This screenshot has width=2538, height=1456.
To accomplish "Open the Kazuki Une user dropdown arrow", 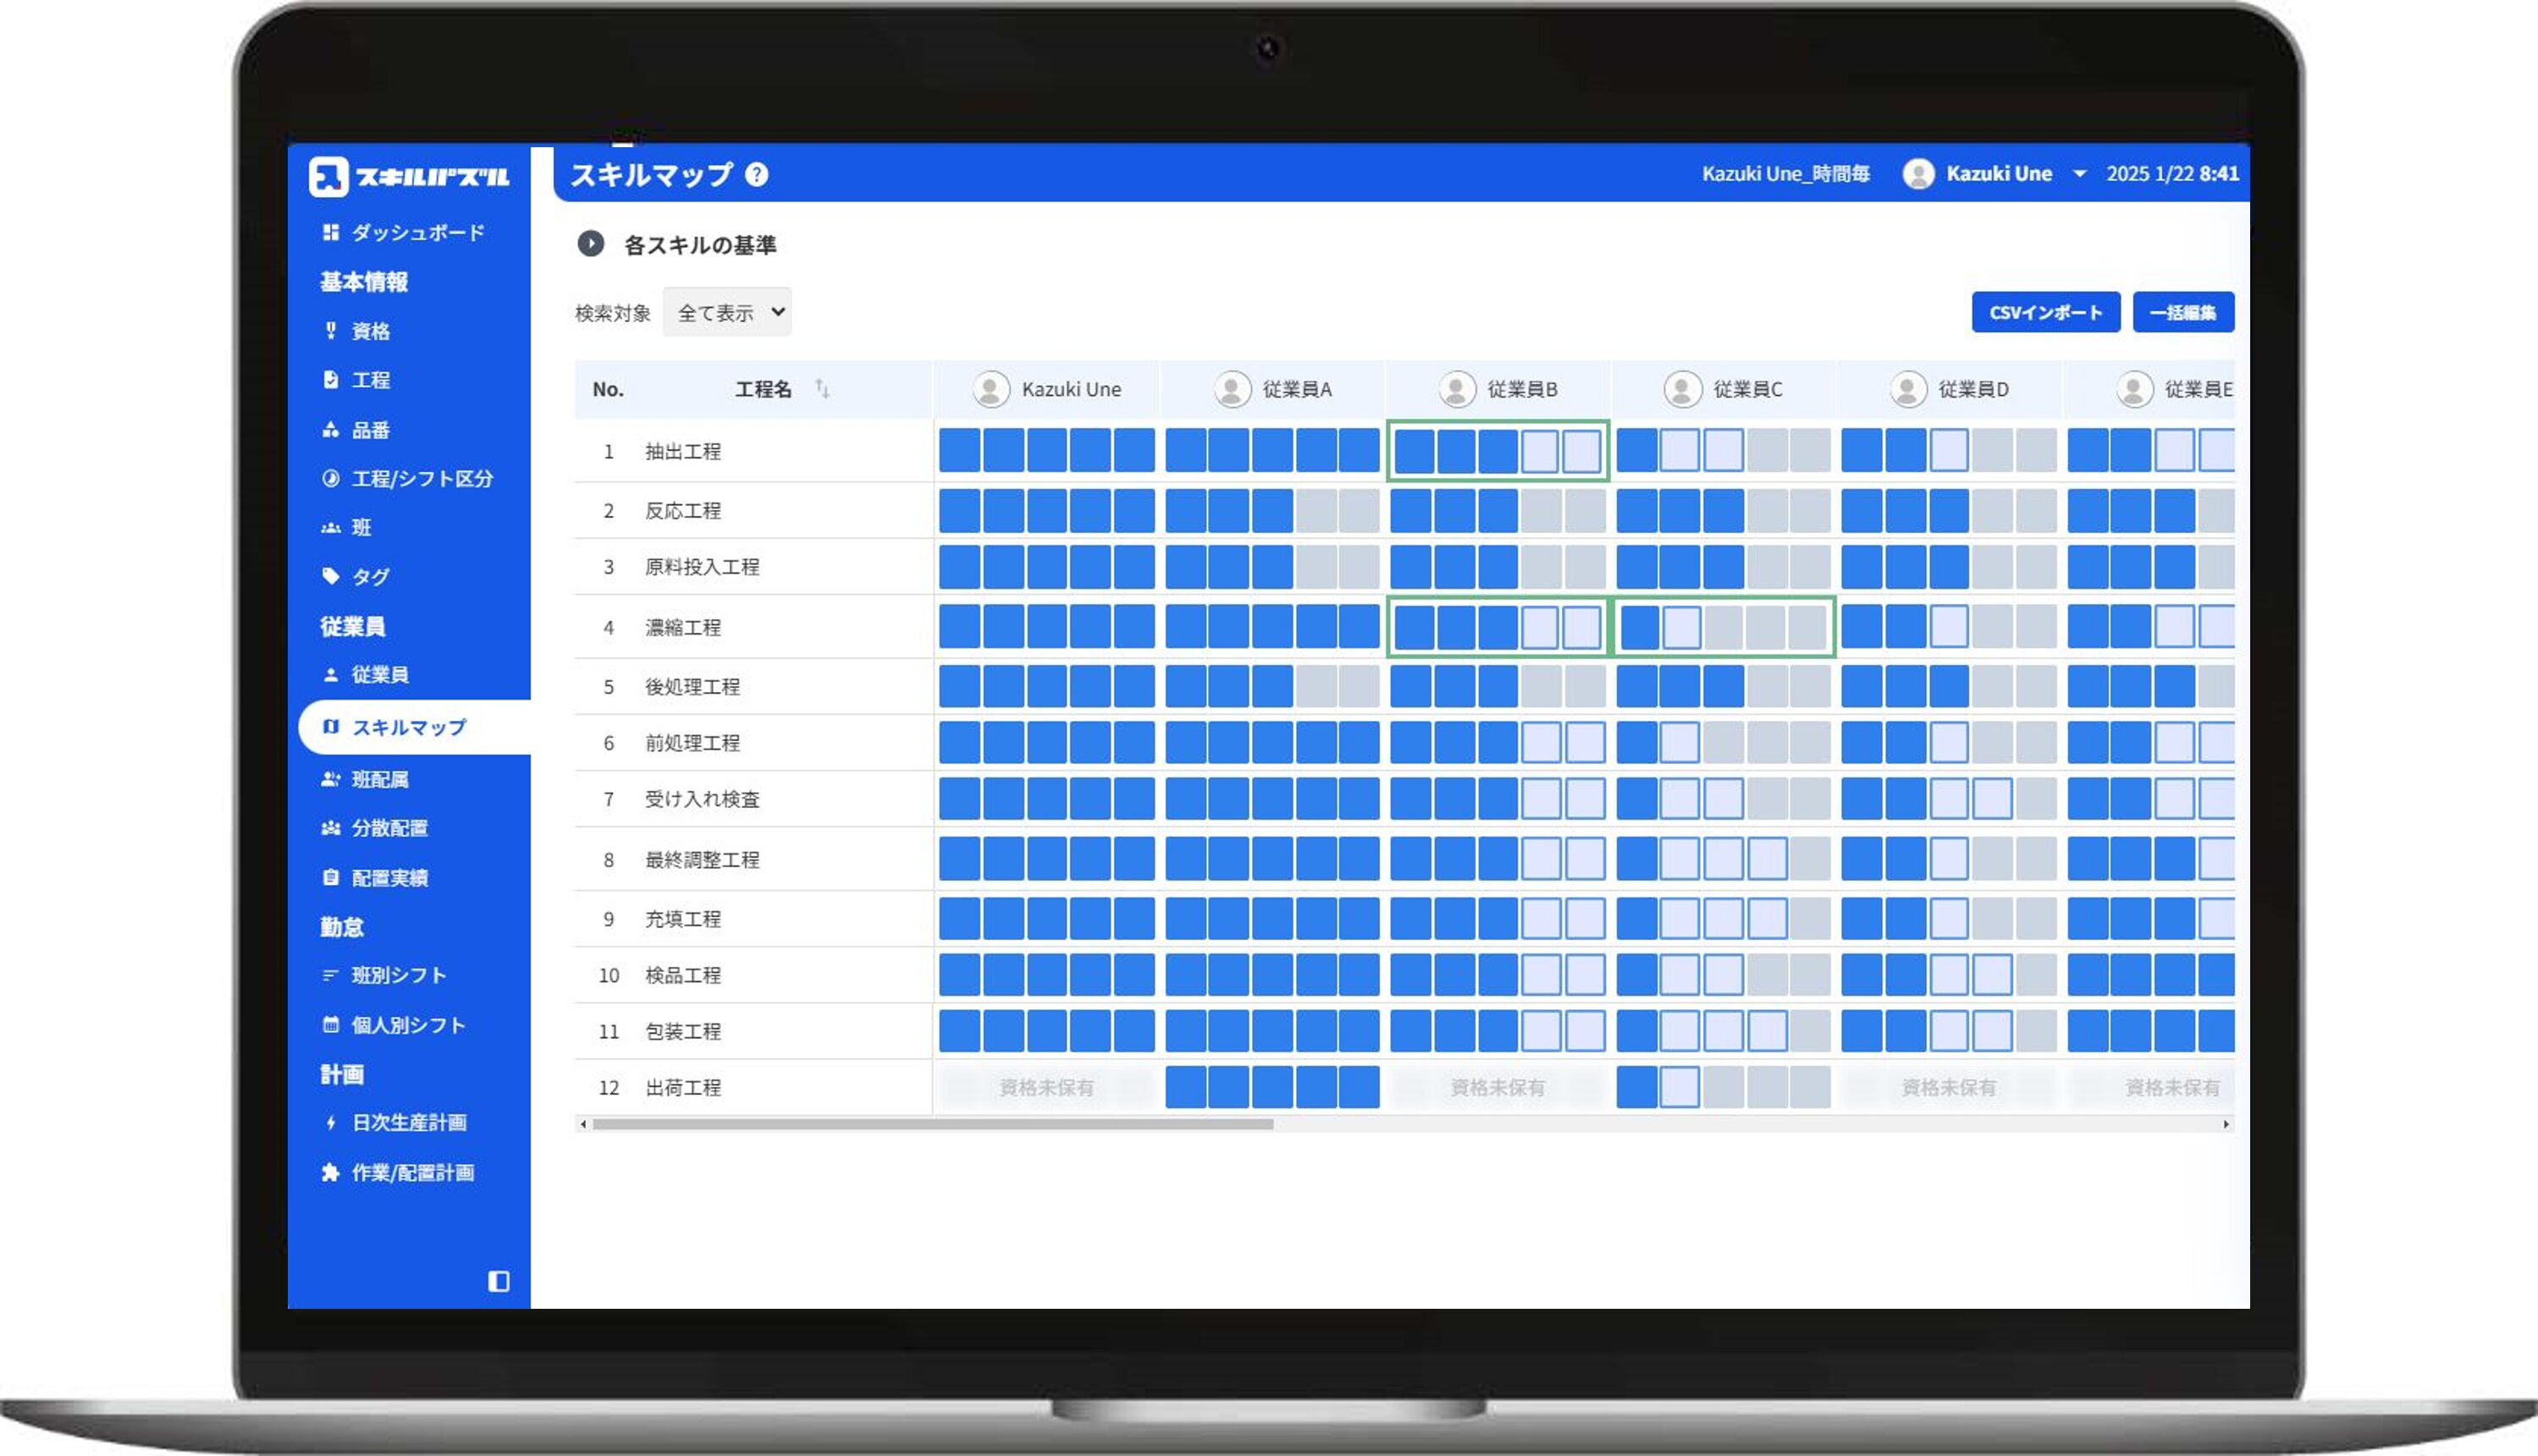I will (x=2079, y=174).
